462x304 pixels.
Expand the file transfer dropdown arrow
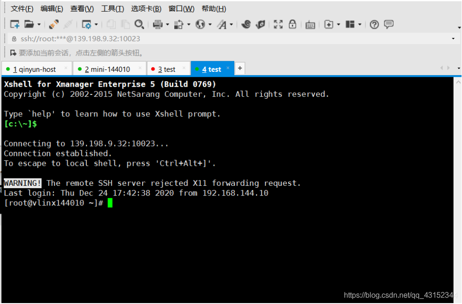click(189, 25)
